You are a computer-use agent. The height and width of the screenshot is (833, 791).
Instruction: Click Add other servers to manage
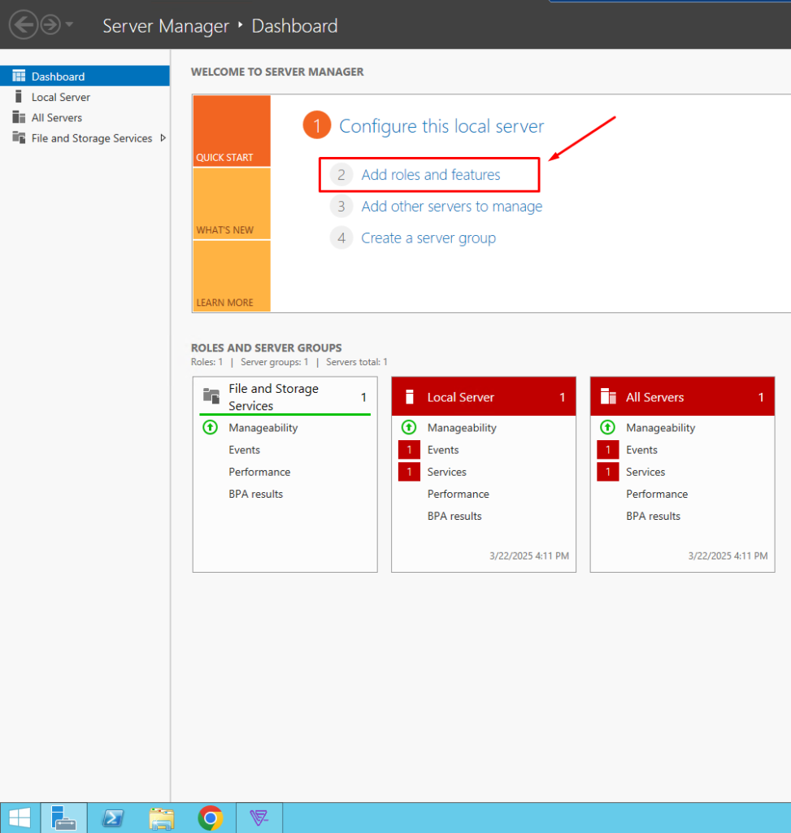[452, 207]
